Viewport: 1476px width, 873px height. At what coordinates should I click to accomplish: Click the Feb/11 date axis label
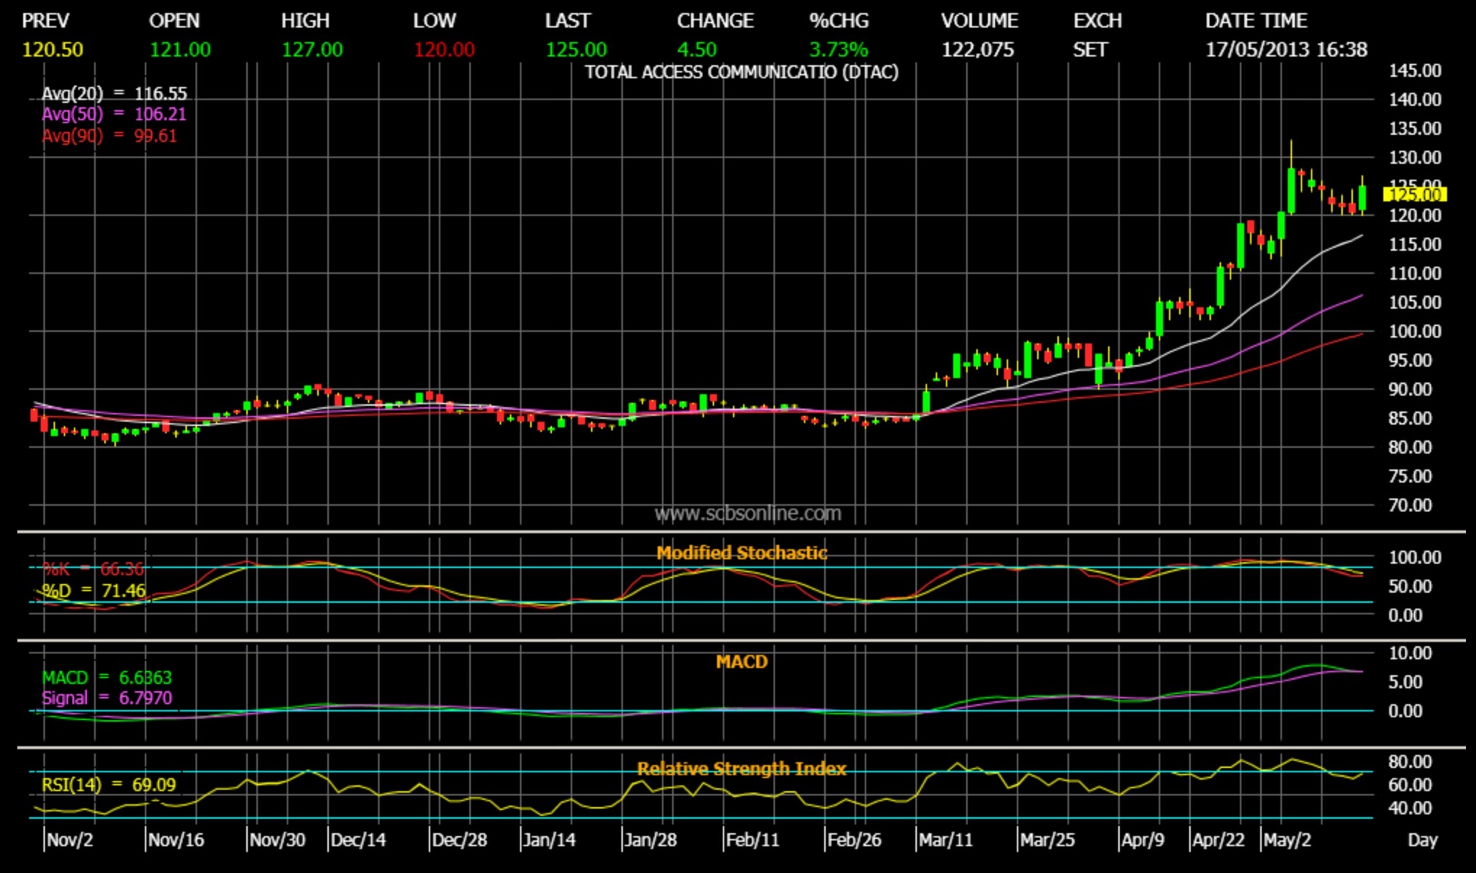[752, 840]
